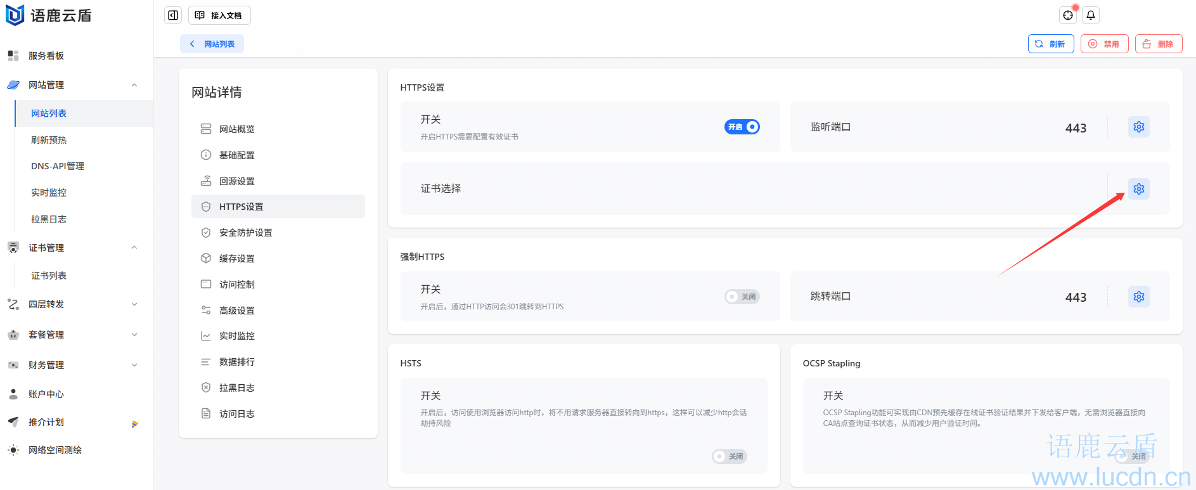Collapse the 网站管理 sidebar section
Viewport: 1196px width, 490px height.
point(134,85)
